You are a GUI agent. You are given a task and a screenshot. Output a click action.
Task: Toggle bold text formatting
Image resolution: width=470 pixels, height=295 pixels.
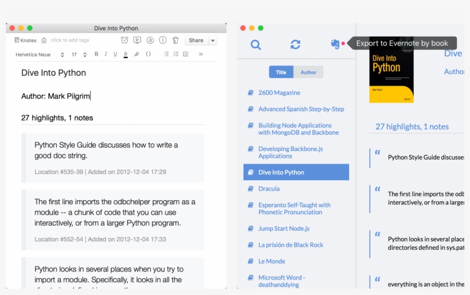96,55
